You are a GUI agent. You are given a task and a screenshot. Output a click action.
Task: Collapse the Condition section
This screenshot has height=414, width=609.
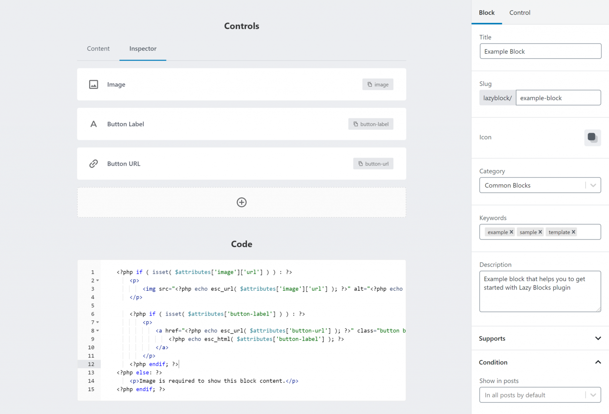coord(598,362)
